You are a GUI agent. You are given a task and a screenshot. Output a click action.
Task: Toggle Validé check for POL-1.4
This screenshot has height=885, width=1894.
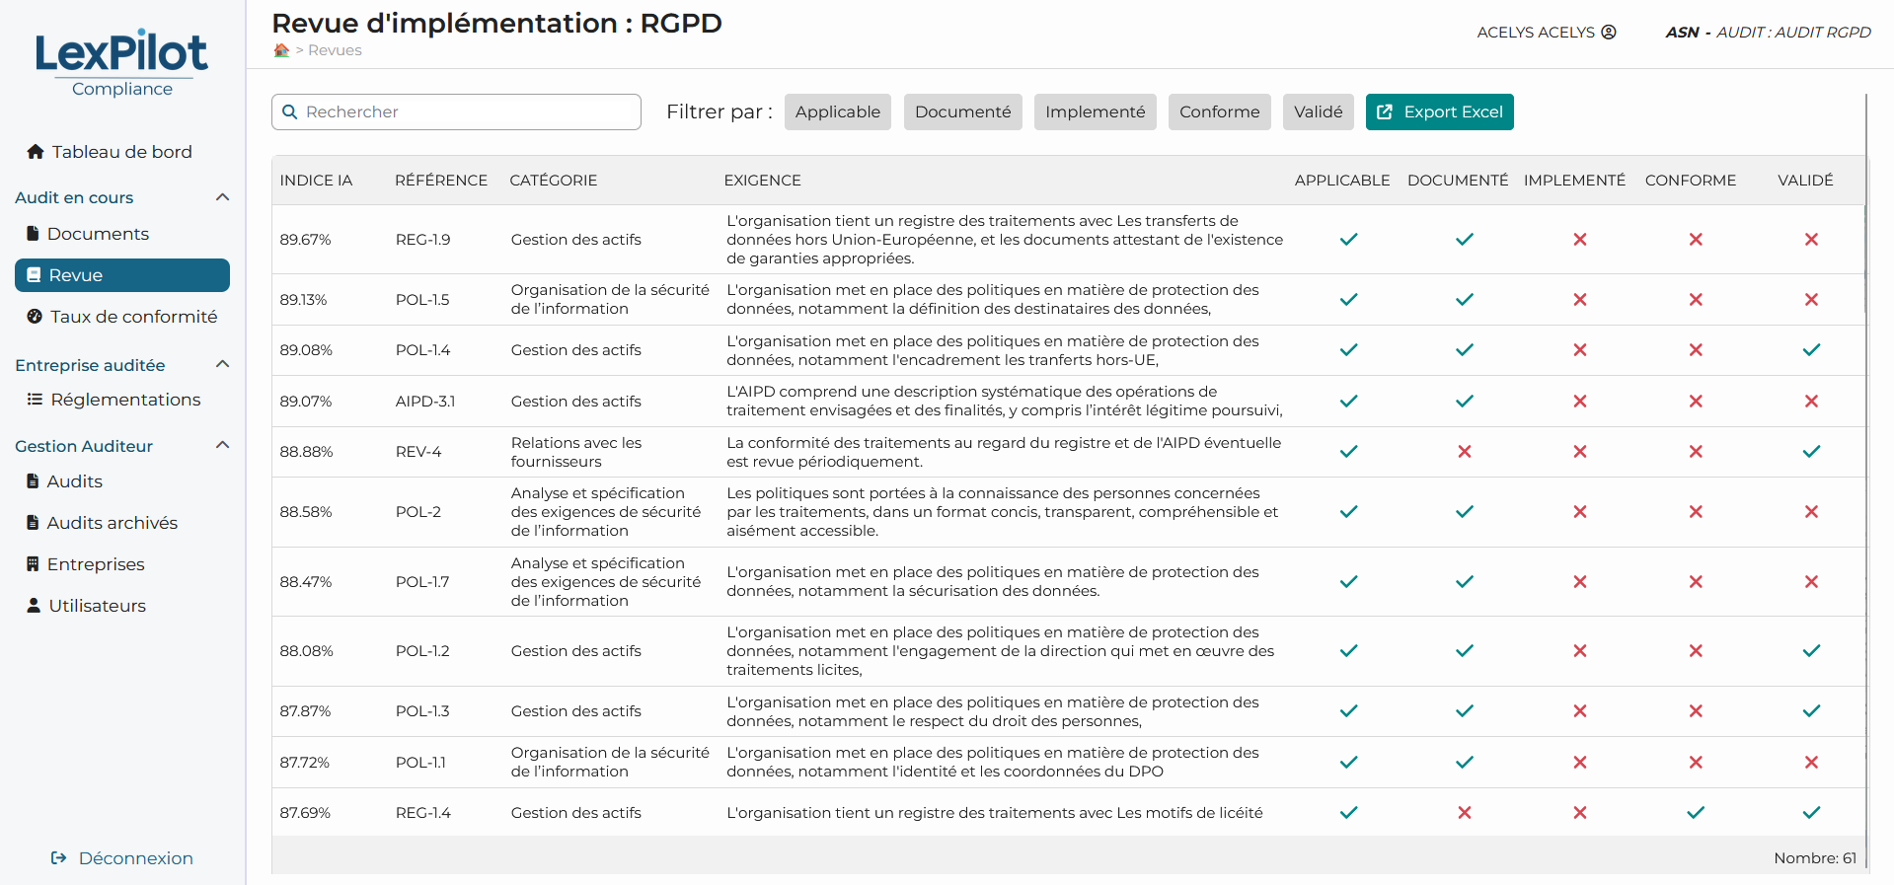point(1811,350)
